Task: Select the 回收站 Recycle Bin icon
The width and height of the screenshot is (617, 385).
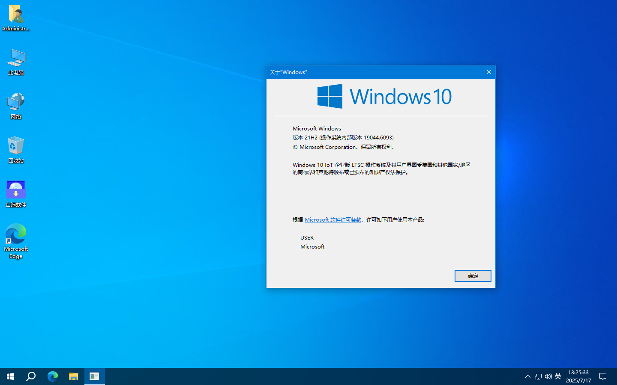Action: coord(16,150)
